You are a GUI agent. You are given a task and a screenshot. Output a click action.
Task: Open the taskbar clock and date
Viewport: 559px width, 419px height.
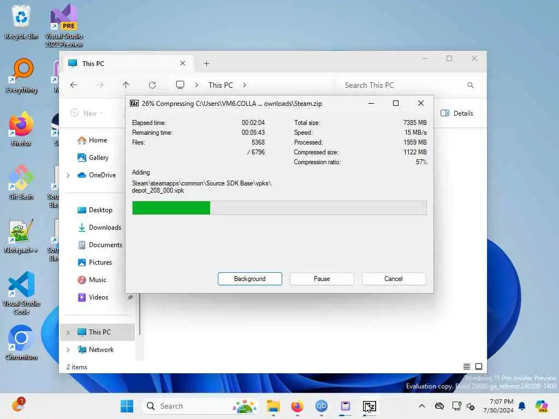click(498, 406)
